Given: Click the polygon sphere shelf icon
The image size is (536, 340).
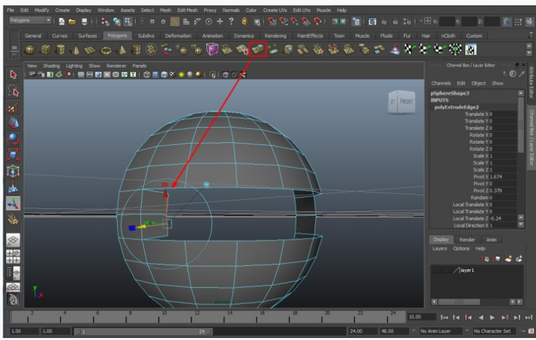Looking at the screenshot, I should coord(30,50).
